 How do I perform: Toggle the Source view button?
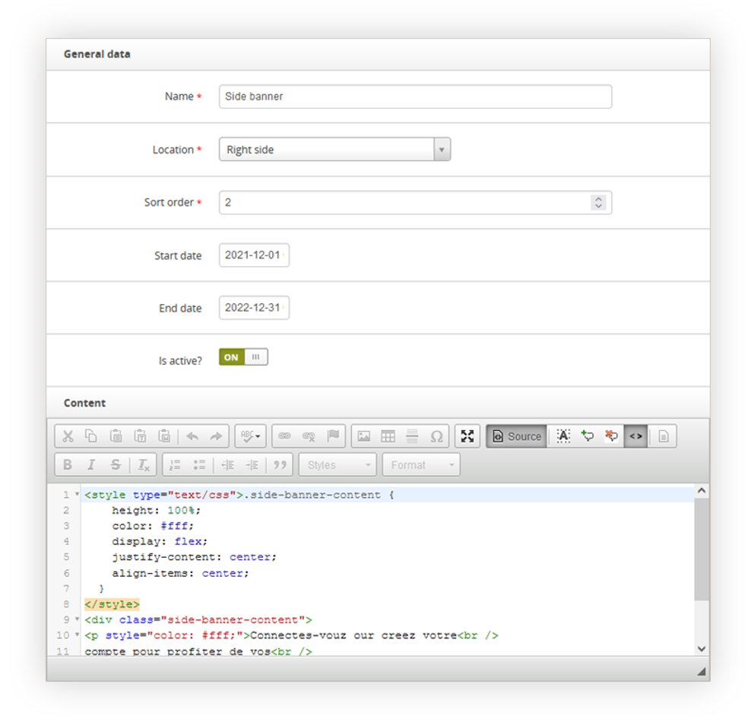pyautogui.click(x=517, y=436)
